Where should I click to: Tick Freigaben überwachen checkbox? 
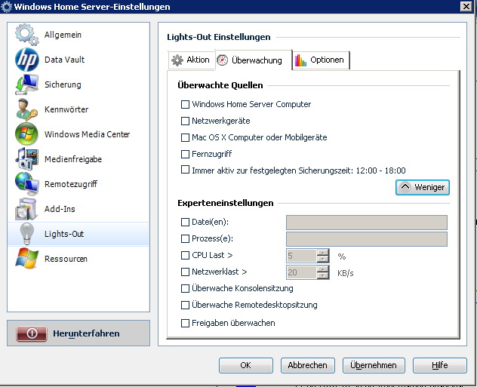click(185, 323)
